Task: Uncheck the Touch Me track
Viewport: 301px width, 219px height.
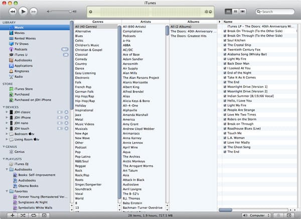Action: [x=225, y=133]
